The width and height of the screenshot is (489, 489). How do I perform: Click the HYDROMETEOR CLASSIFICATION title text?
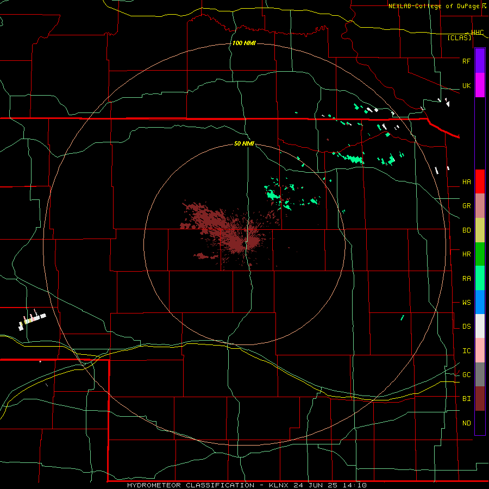(191, 485)
